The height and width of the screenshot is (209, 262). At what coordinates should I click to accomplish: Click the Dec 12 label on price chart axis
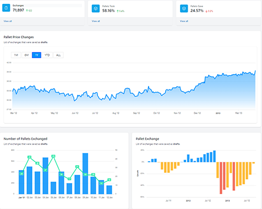click(197, 113)
